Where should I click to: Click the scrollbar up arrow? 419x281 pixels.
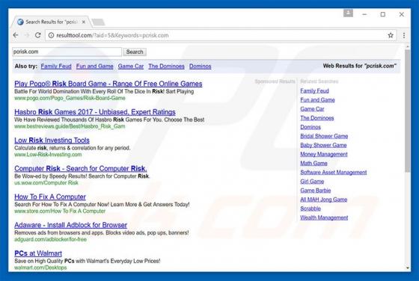(x=408, y=46)
